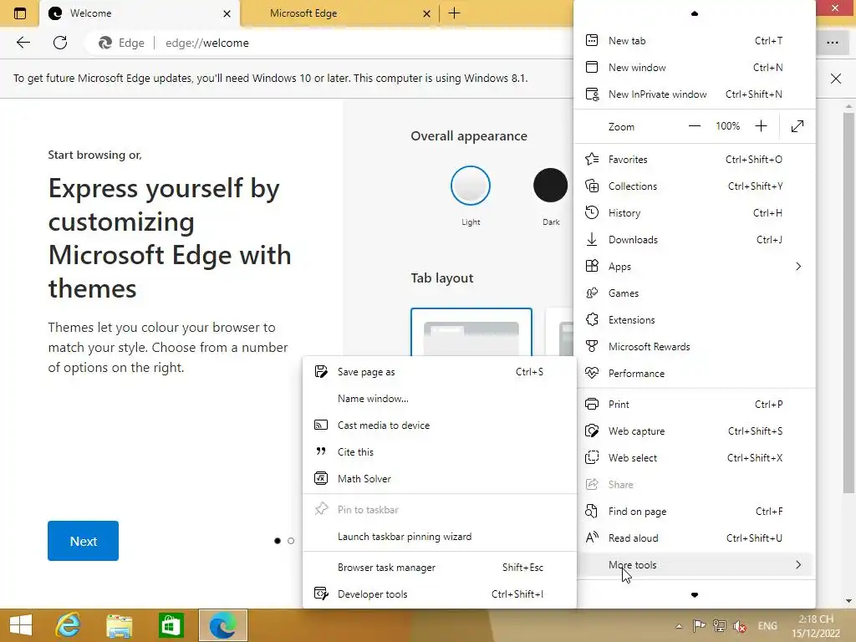Image resolution: width=856 pixels, height=642 pixels.
Task: Open the Windows Start button
Action: click(21, 625)
